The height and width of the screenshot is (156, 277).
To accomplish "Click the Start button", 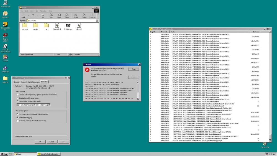I will coord(4,154).
